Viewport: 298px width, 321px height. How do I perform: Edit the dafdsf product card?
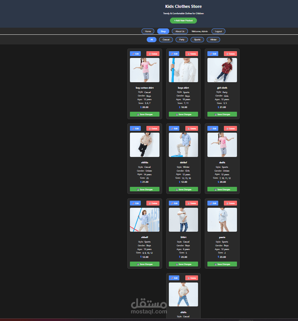click(174, 128)
